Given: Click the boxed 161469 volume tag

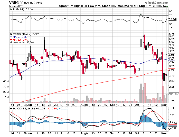Looking at the screenshot, I should click(174, 94).
